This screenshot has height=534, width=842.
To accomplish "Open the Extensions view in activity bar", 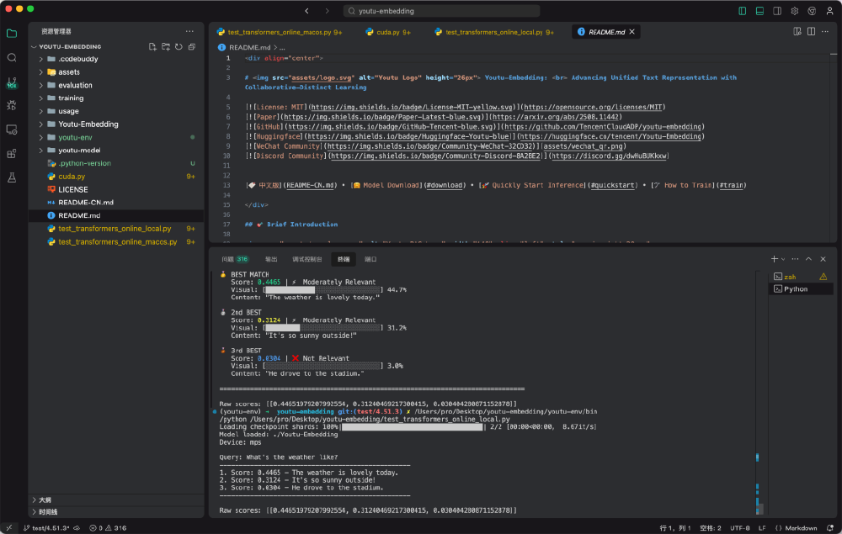I will 12,154.
